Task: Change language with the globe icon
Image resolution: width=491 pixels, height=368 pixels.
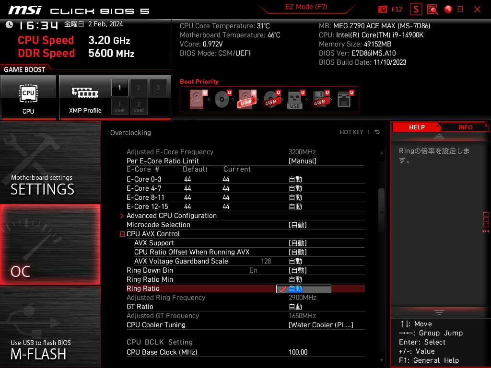Action: point(448,10)
